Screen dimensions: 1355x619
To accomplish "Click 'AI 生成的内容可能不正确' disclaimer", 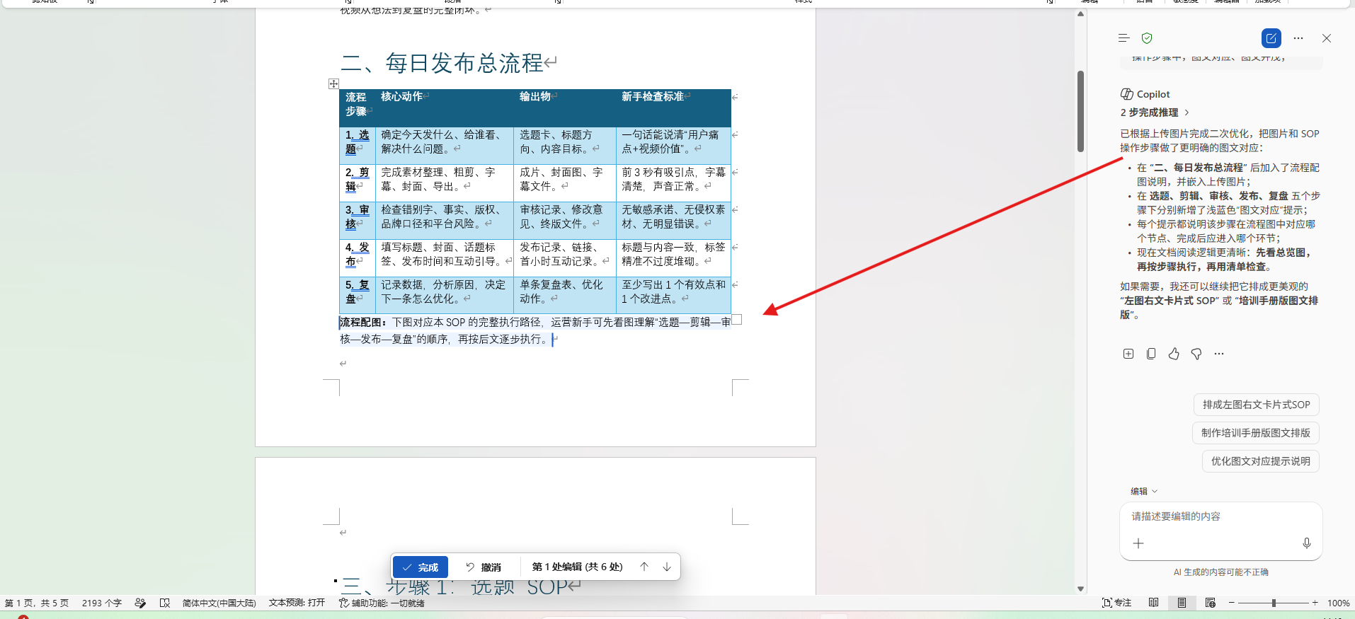I will [1220, 572].
